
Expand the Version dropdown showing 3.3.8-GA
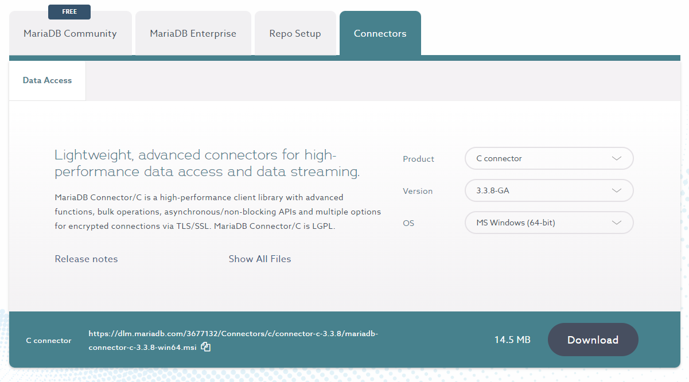pyautogui.click(x=549, y=190)
